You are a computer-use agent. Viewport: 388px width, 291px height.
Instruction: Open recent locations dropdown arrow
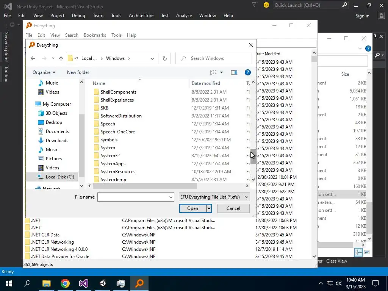point(53,58)
